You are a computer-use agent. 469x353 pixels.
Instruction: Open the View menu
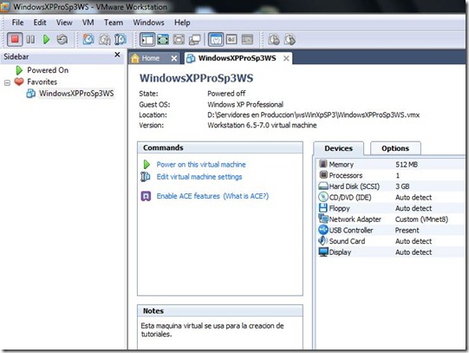coord(64,23)
